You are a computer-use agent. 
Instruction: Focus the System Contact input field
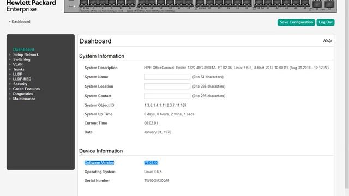coord(167,96)
